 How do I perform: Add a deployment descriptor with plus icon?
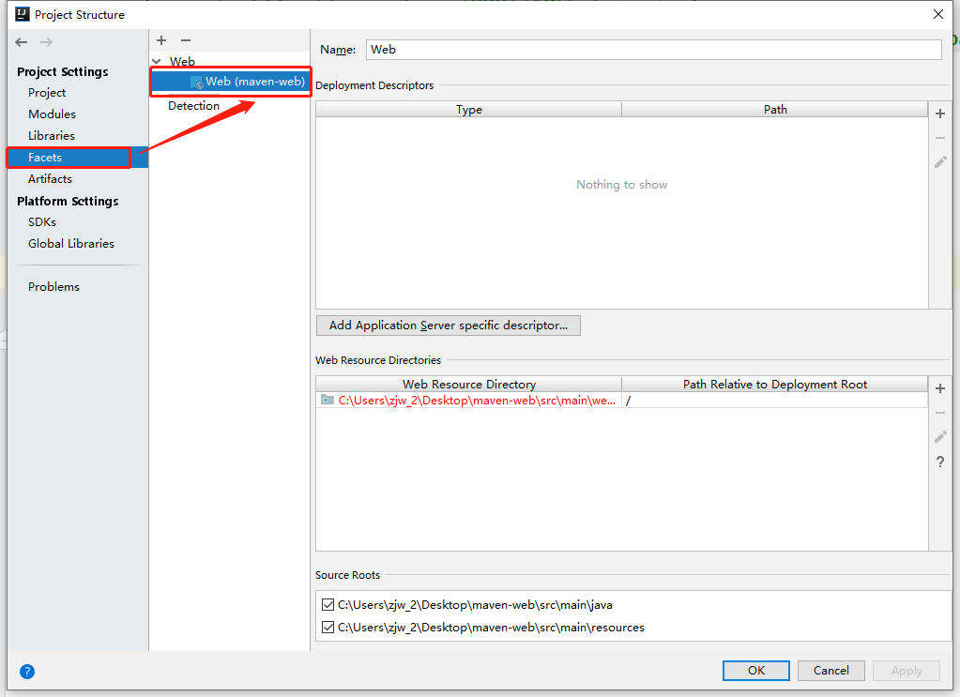(940, 113)
